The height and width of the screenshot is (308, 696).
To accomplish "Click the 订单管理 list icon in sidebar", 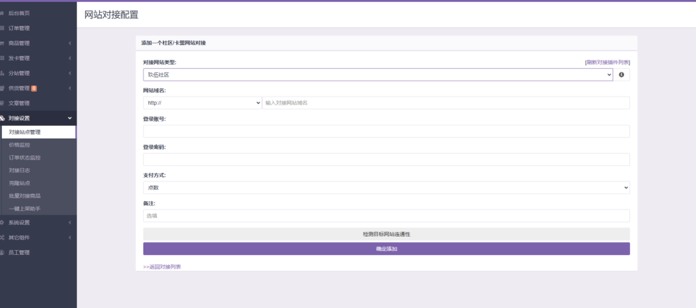I will point(3,28).
